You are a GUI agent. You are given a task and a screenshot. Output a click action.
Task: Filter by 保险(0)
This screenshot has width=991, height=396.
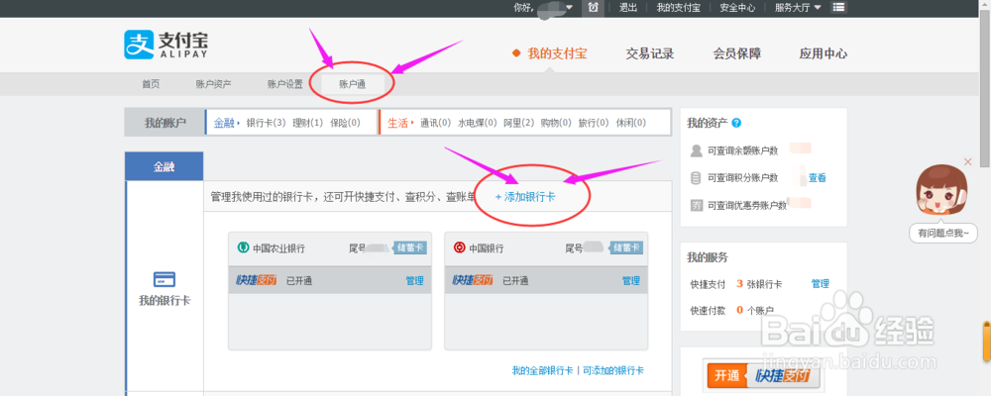pos(345,123)
